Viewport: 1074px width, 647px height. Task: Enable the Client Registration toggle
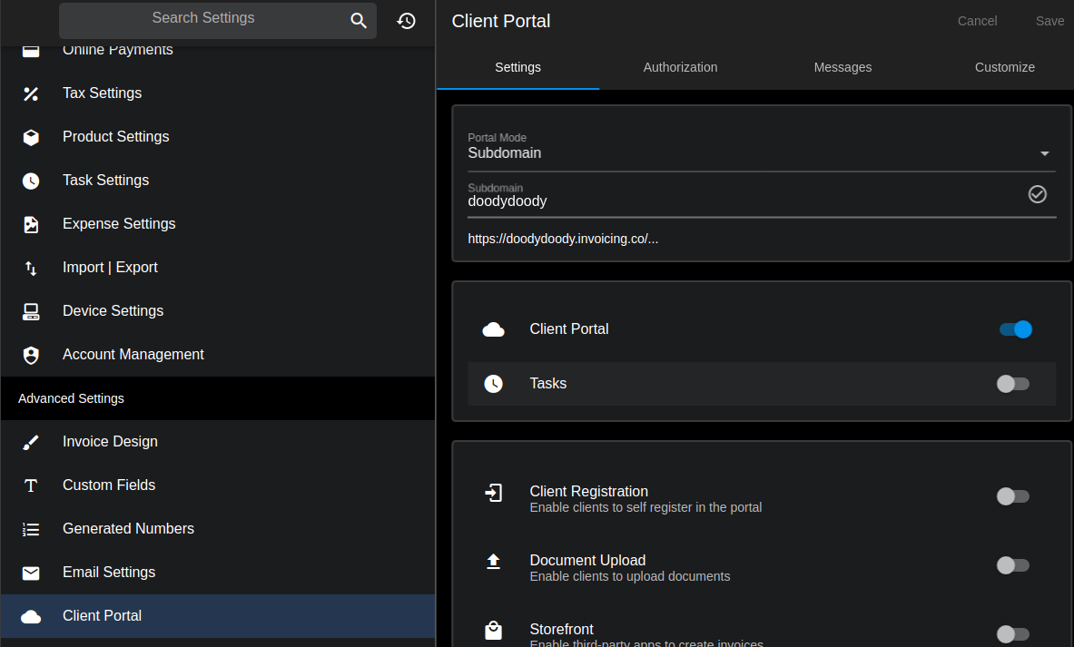[1012, 496]
